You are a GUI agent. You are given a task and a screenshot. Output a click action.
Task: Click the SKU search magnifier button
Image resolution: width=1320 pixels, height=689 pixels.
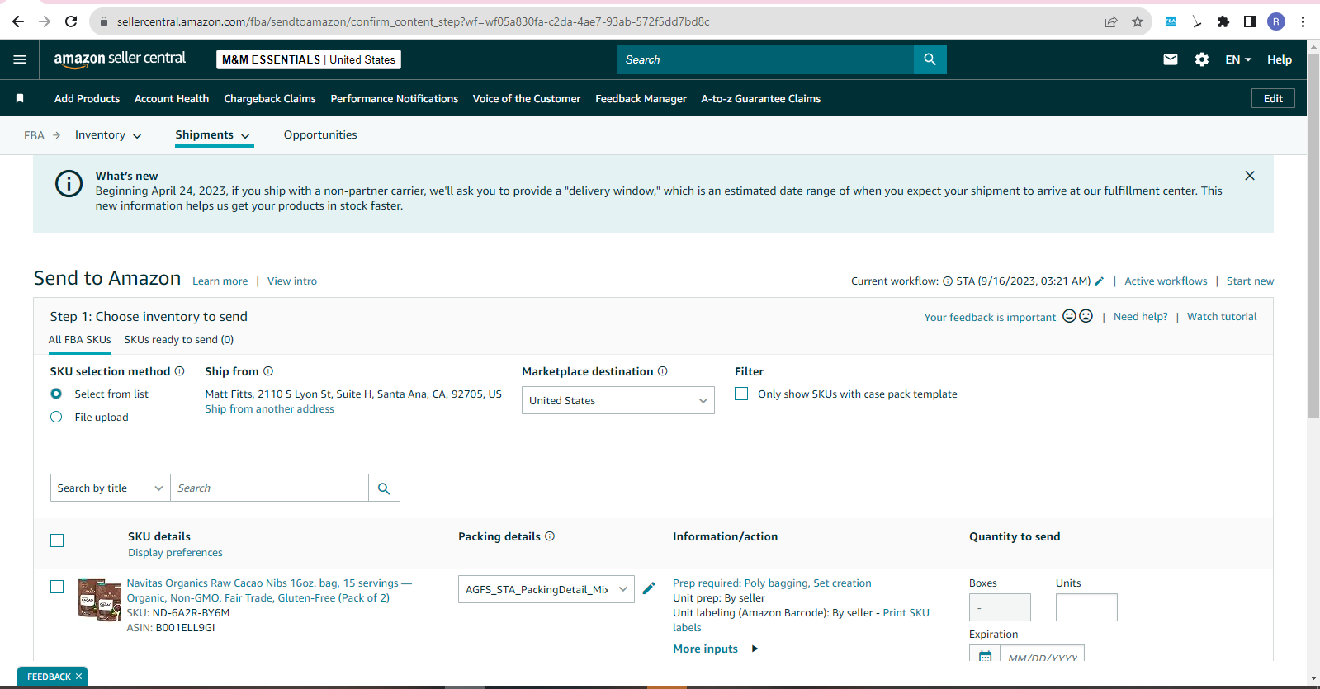pos(384,488)
